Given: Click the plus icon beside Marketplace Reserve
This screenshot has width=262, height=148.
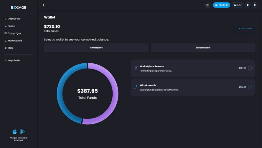Looking at the screenshot, I should point(250,68).
